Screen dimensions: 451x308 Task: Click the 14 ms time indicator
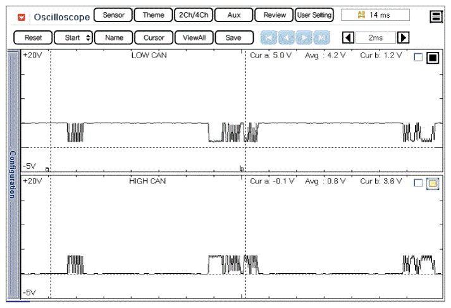(375, 15)
